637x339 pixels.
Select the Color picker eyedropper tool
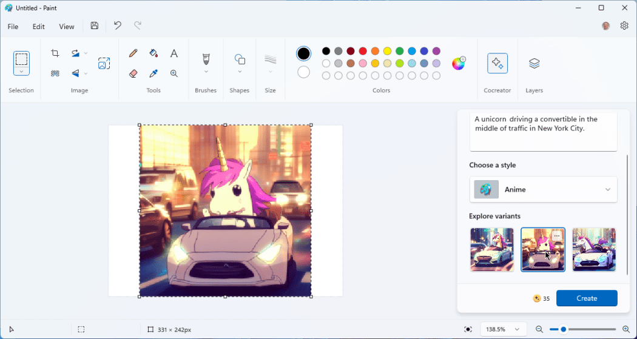(x=153, y=73)
